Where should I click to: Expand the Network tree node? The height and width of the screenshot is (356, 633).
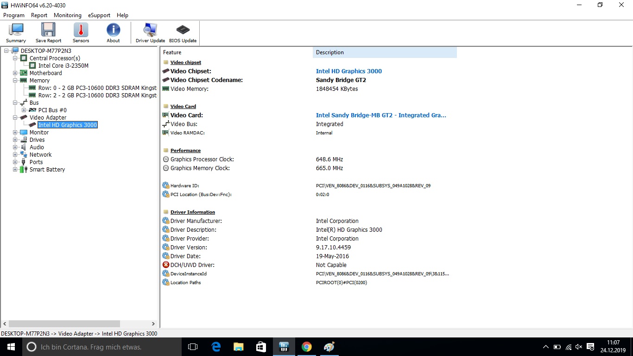pos(15,155)
